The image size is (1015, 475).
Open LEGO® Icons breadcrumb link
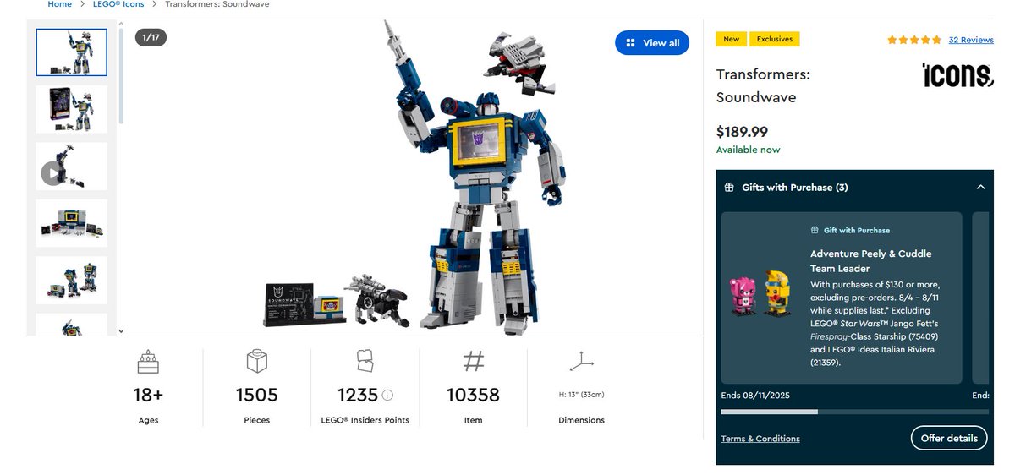point(118,4)
